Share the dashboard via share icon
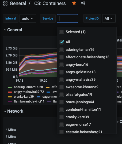Viewport: 122px width, 144px height. [x=83, y=3]
